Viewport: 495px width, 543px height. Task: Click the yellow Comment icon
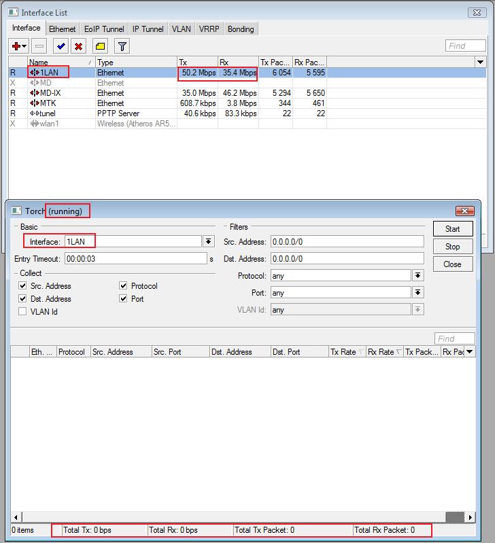click(x=100, y=46)
